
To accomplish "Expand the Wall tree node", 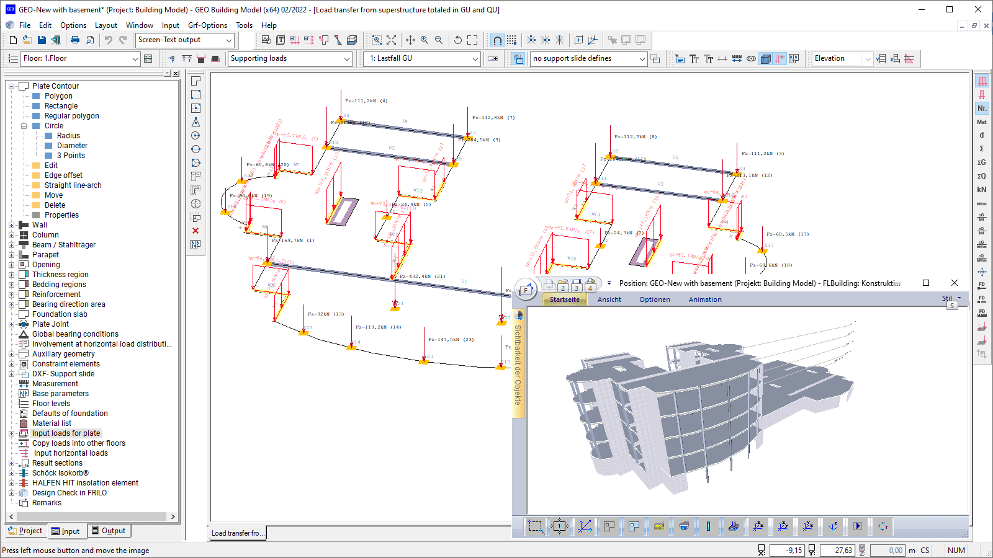I will coord(11,225).
